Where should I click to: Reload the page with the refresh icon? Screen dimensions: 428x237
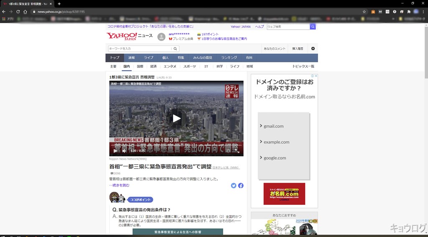tap(18, 12)
